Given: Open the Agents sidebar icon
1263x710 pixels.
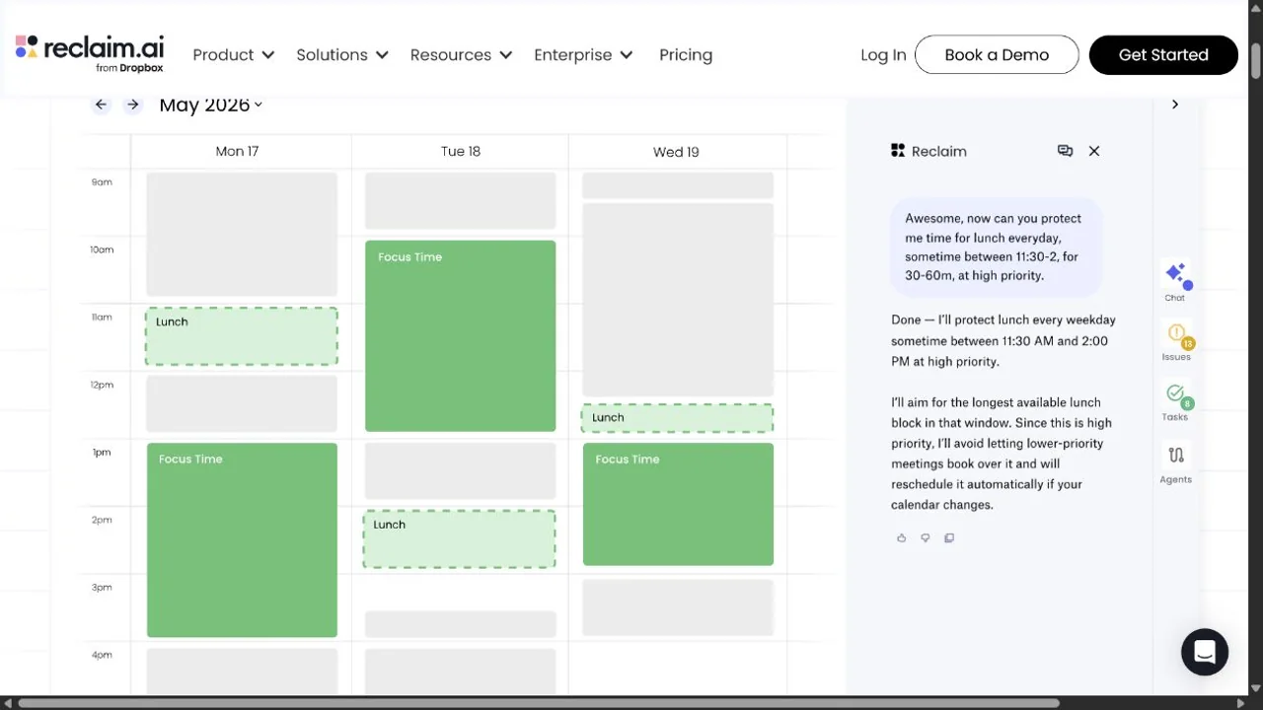Looking at the screenshot, I should 1176,462.
